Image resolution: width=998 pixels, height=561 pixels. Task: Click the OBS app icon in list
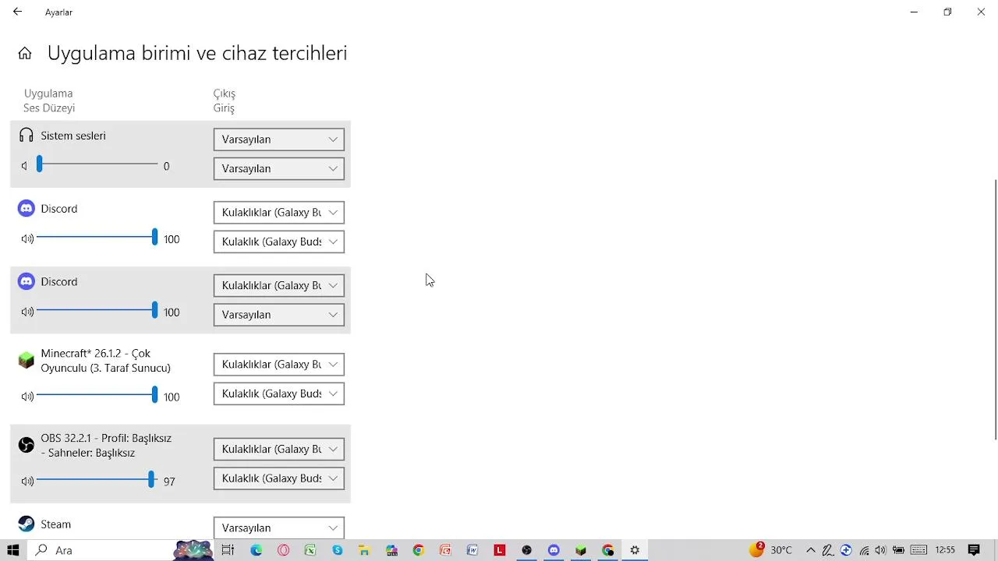27,445
